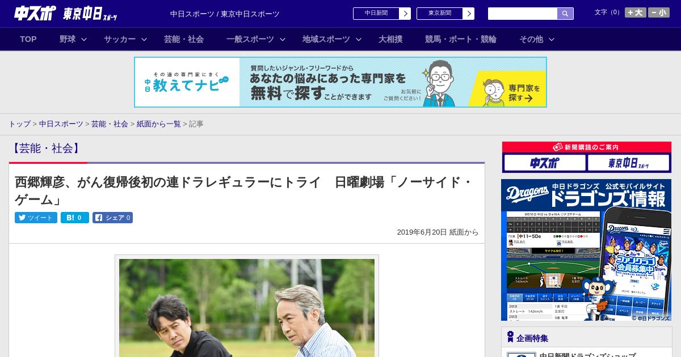This screenshot has width=681, height=357.
Task: Open 芸能・社会 navigation item
Action: (184, 39)
